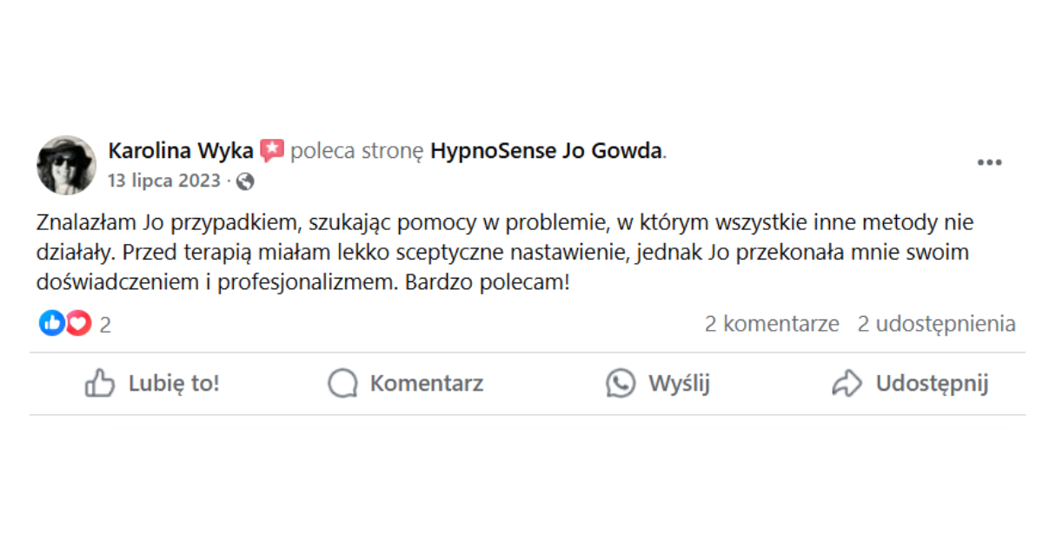
Task: Click the blue like reaction icon
Action: coord(52,324)
